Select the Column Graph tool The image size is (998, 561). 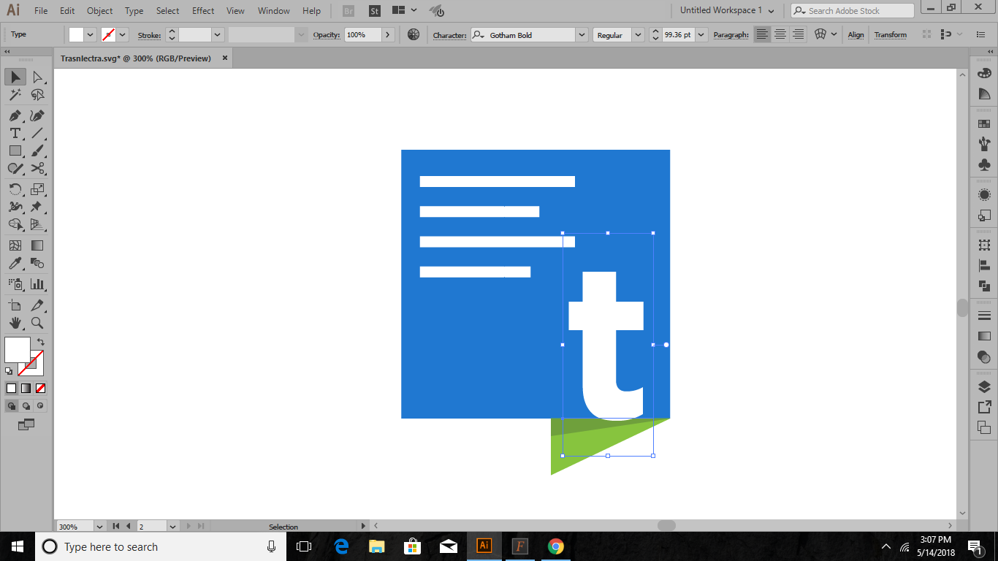37,284
